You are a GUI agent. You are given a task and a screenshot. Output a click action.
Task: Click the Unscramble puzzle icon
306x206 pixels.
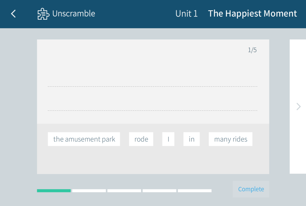click(x=43, y=14)
